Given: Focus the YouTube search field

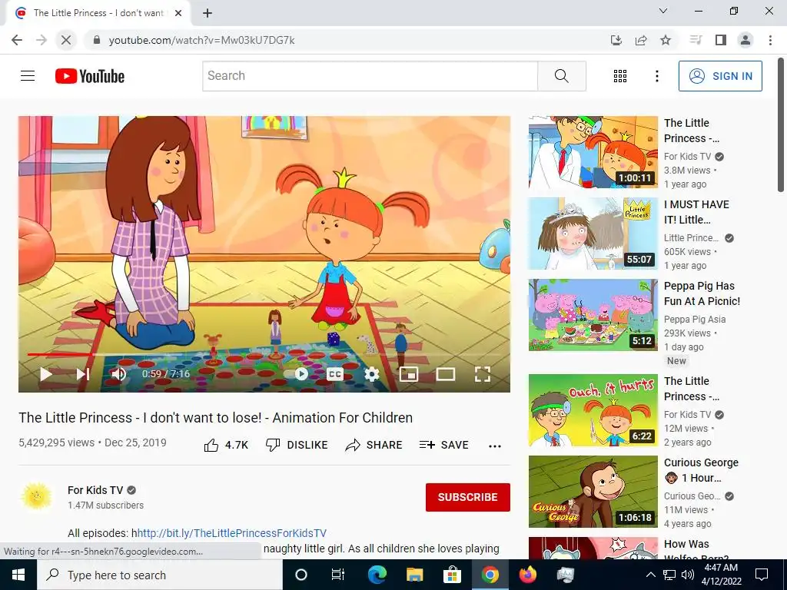Looking at the screenshot, I should (370, 76).
